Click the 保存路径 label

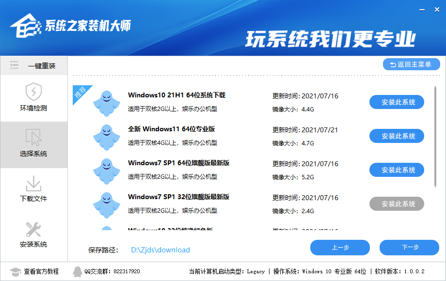coord(103,250)
